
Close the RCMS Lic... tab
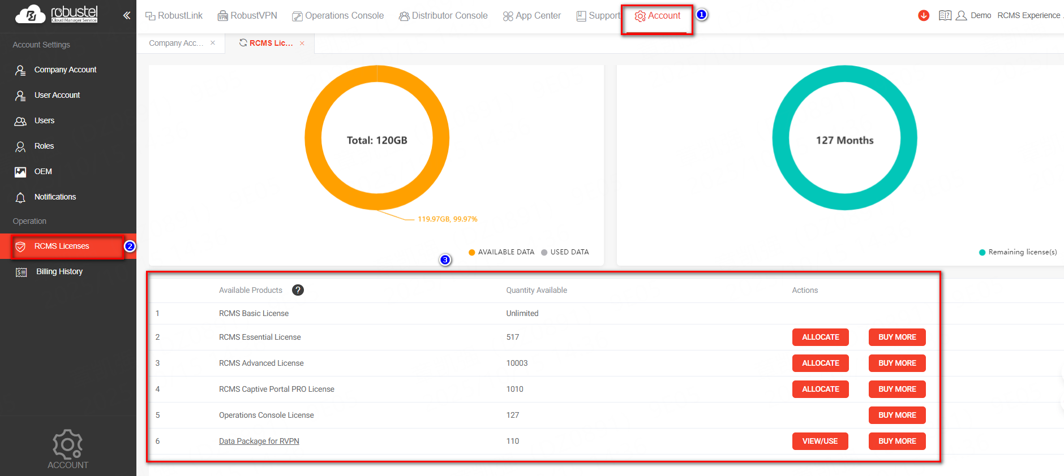click(302, 43)
